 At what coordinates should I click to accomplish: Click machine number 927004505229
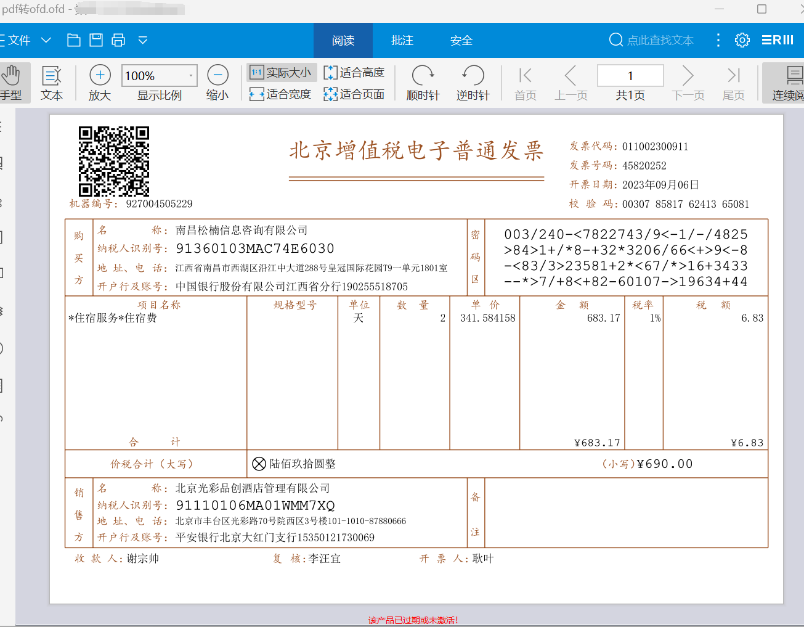(159, 204)
